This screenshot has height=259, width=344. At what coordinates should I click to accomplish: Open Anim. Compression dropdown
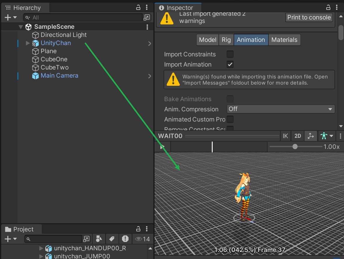click(281, 109)
